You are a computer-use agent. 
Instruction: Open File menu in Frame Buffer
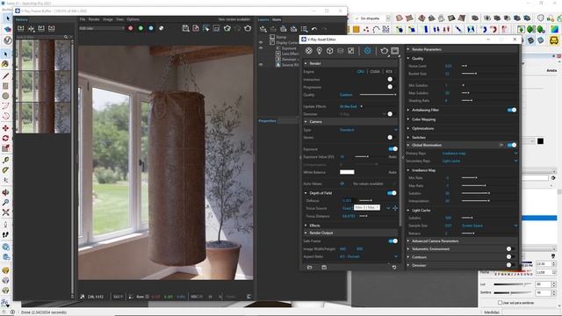click(83, 19)
